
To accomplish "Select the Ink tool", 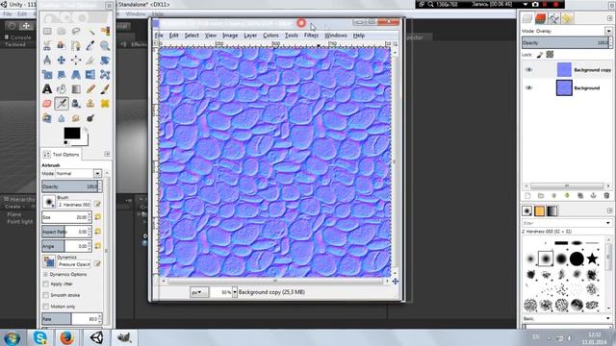I will click(76, 104).
